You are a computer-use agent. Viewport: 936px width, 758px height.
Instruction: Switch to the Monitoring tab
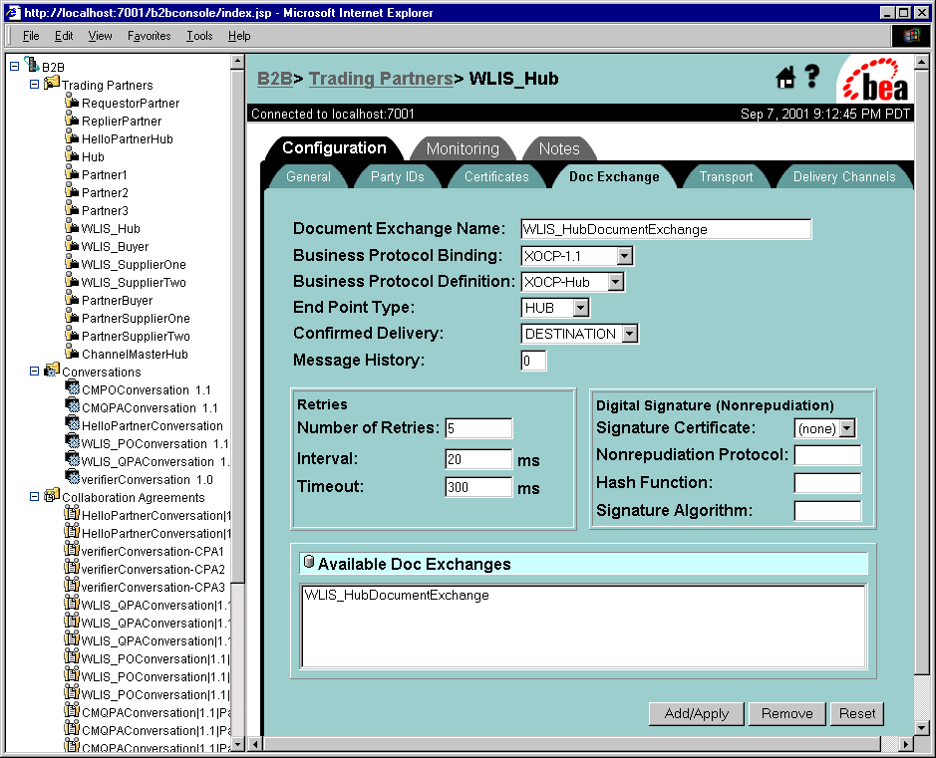[463, 148]
